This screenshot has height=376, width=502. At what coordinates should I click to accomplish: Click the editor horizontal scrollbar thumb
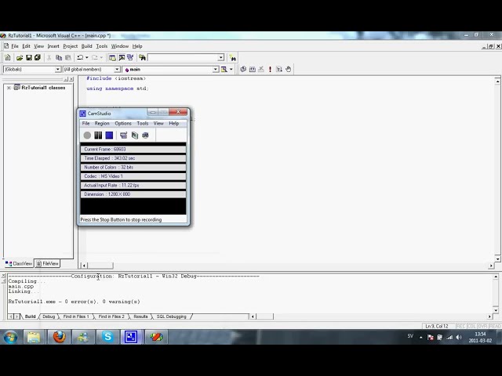100,266
